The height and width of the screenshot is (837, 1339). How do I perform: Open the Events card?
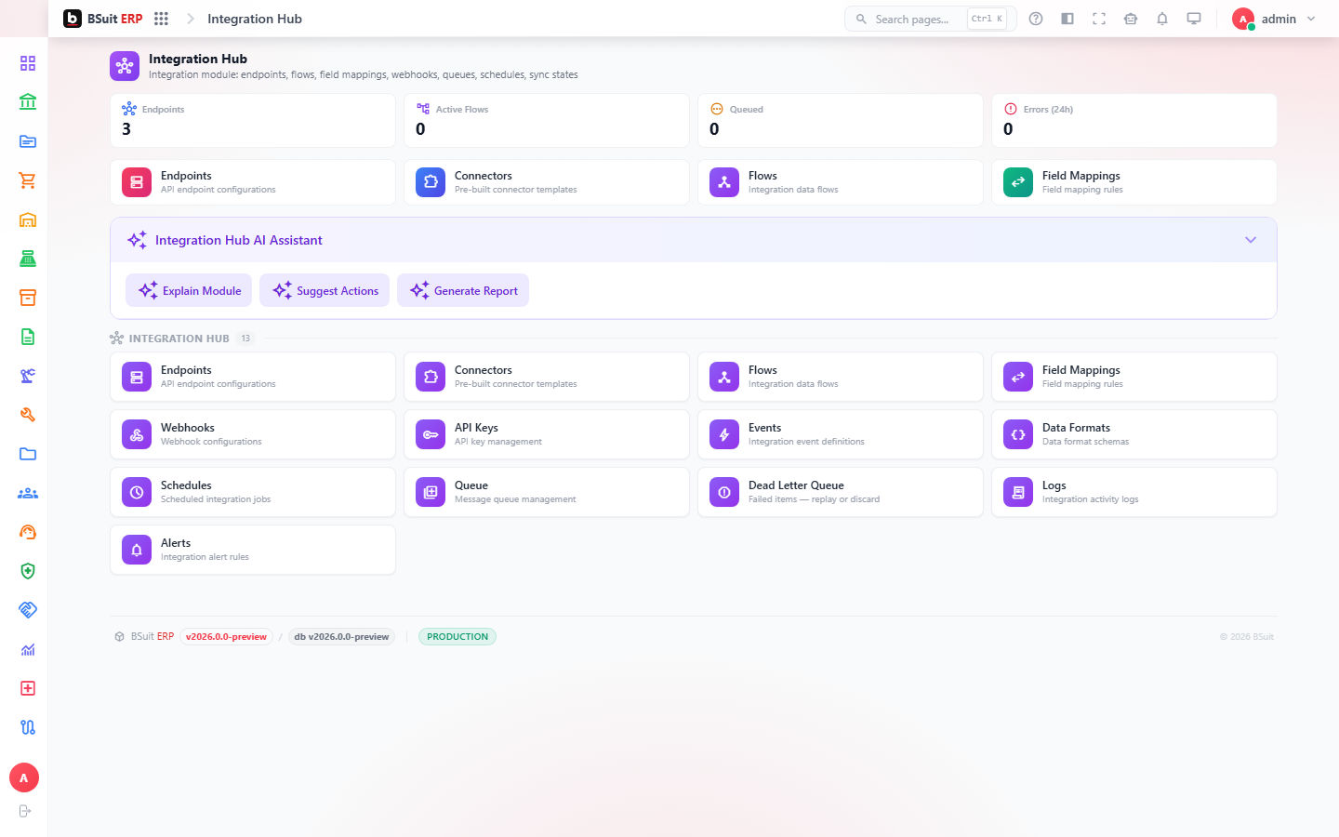841,434
